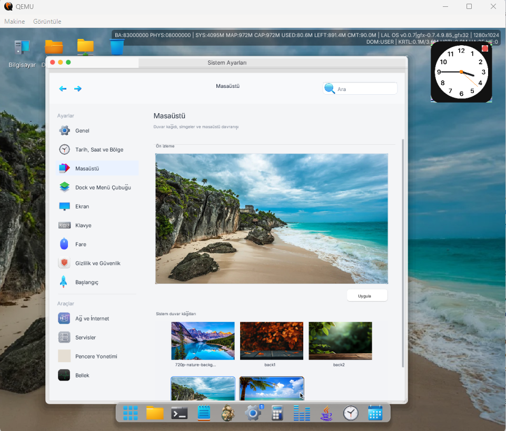Select the yellow network folder desktop icon

[85, 47]
